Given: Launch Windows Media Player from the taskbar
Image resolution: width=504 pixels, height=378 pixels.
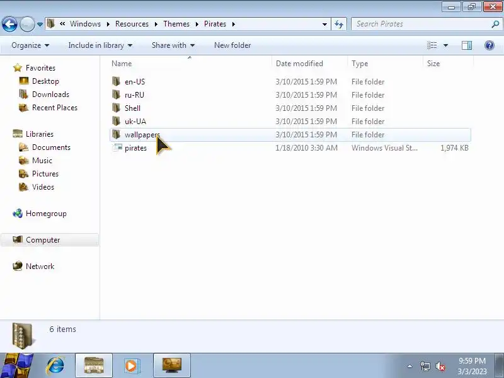Looking at the screenshot, I should (x=132, y=365).
